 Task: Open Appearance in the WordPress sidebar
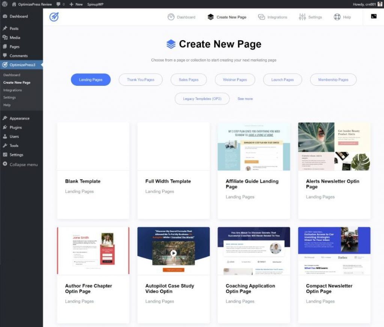[19, 118]
